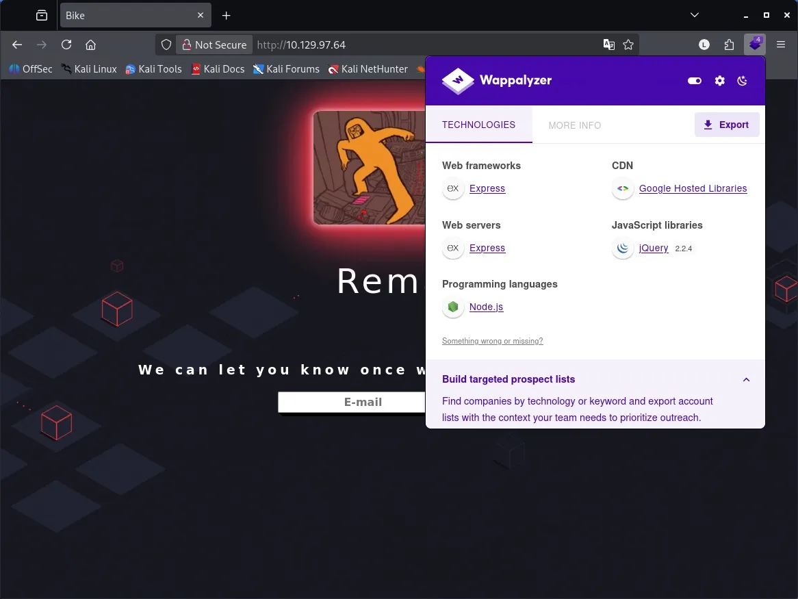The height and width of the screenshot is (599, 798).
Task: Open the Kali Docs bookmark
Action: pos(218,68)
